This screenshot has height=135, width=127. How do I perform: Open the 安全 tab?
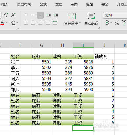pos(105,4)
